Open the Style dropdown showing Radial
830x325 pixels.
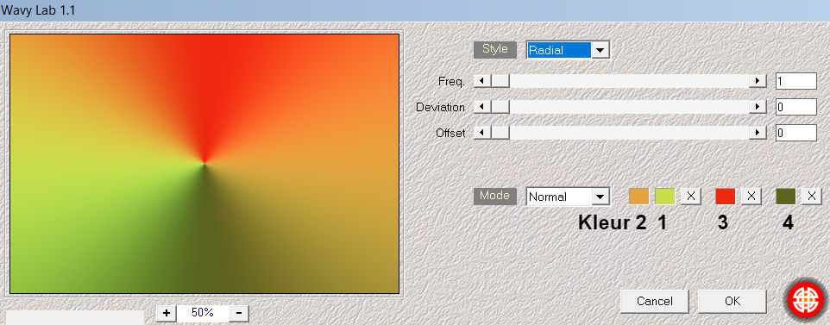point(568,50)
